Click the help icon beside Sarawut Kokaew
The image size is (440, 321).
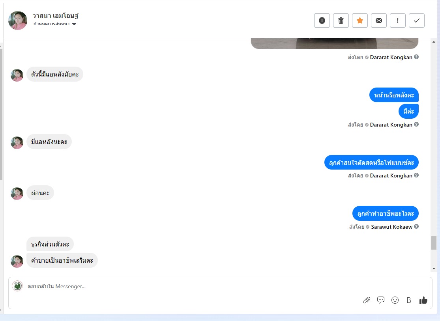point(416,226)
